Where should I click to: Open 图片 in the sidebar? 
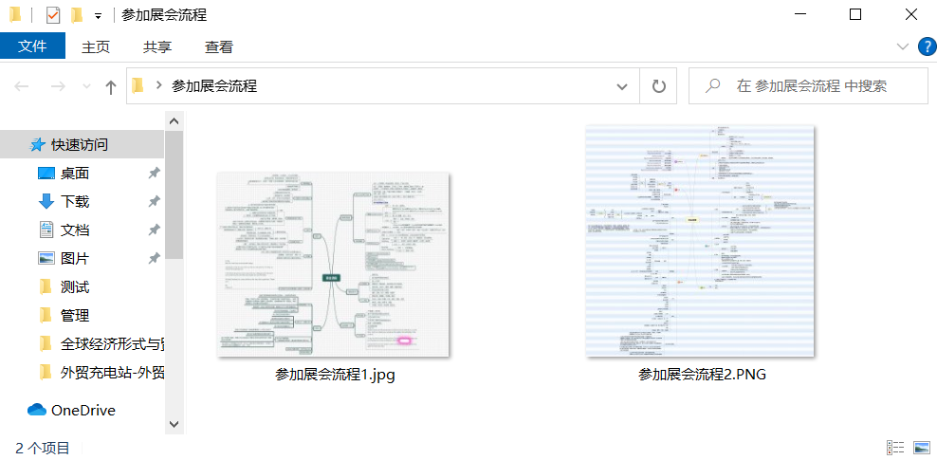tap(75, 259)
